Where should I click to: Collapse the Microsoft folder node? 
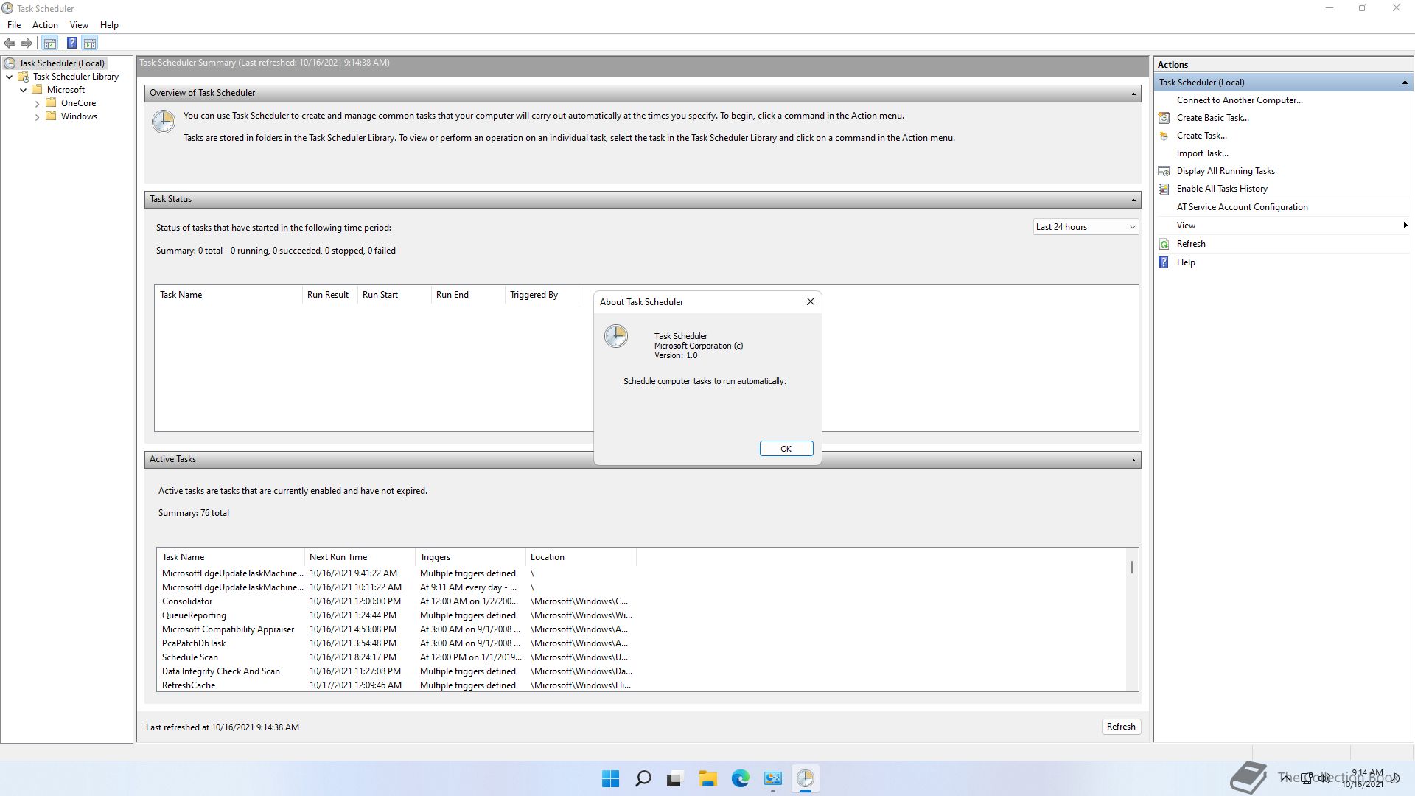[x=23, y=90]
